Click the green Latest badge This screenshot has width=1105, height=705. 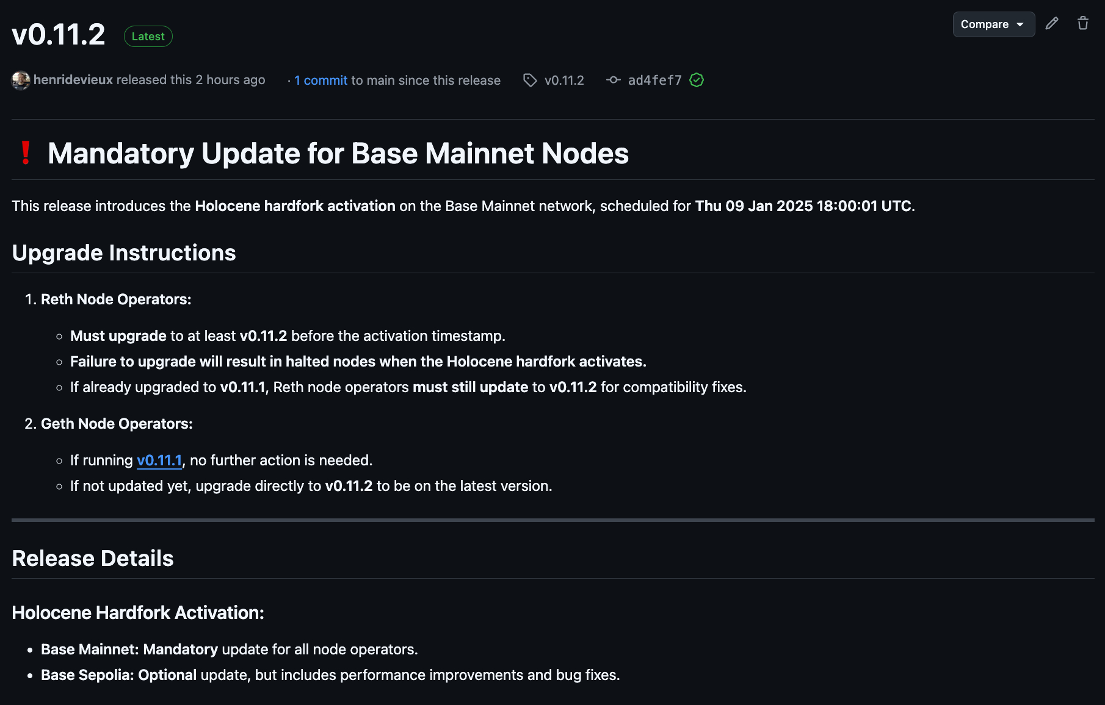(x=148, y=37)
